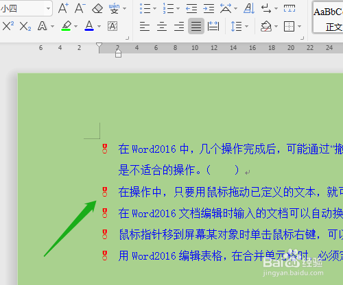Viewport: 343px width, 285px height.
Task: Toggle the character border icon
Action: [x=113, y=26]
